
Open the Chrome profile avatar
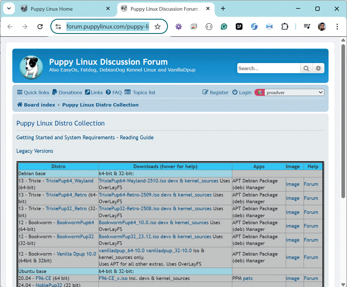coord(322,27)
